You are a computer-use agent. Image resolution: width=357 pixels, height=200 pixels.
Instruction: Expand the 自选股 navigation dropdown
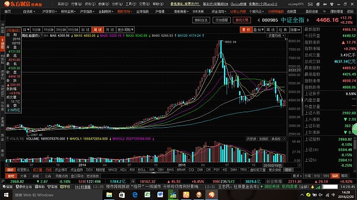click(x=29, y=11)
